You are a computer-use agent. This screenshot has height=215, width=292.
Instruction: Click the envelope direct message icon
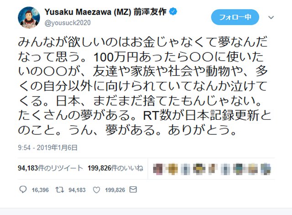point(133,189)
